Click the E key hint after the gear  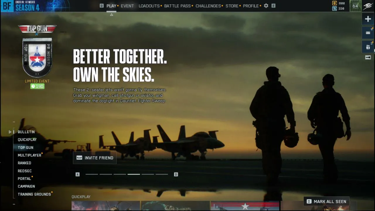click(x=273, y=6)
